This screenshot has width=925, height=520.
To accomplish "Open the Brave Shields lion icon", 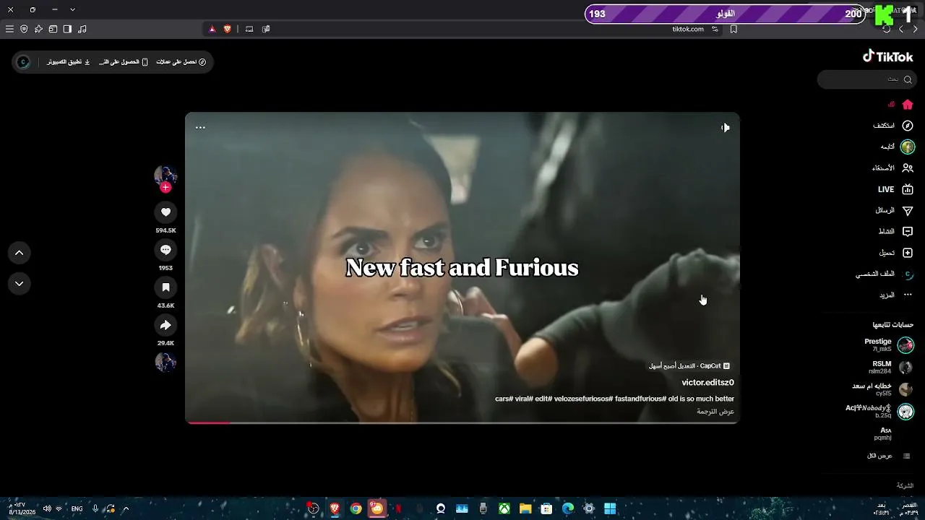I will click(227, 29).
